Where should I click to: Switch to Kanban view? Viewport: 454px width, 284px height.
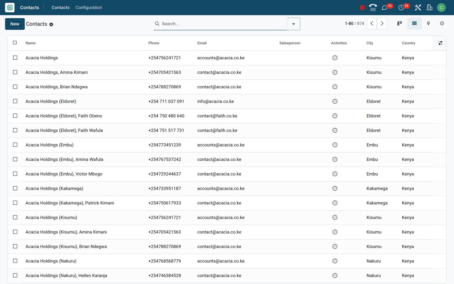(x=400, y=23)
